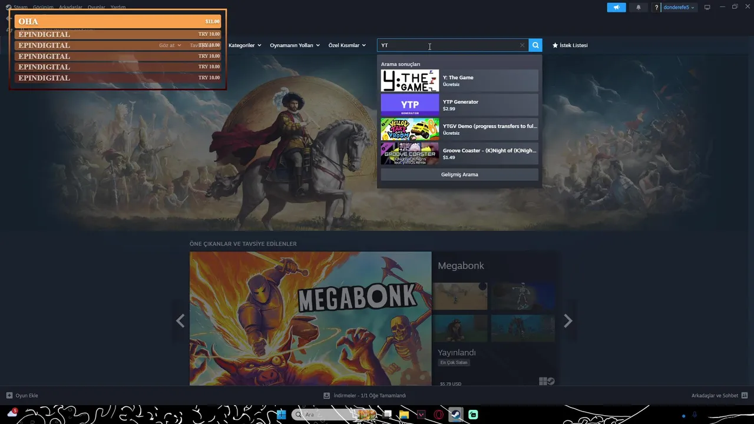Viewport: 754px width, 424px height.
Task: Select the YTP Generator search result
Action: (459, 105)
